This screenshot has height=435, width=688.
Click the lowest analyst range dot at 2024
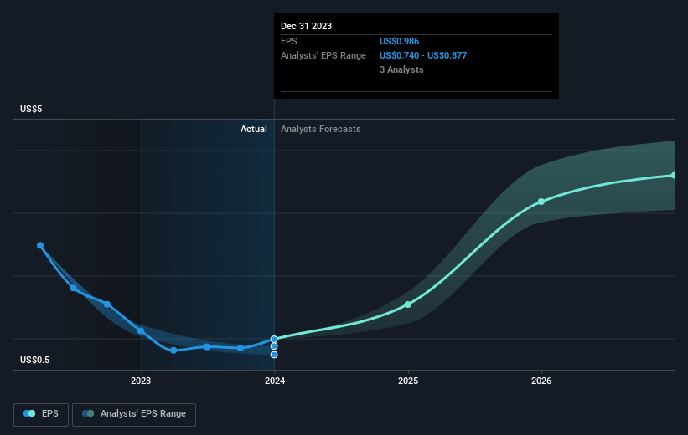(x=274, y=355)
